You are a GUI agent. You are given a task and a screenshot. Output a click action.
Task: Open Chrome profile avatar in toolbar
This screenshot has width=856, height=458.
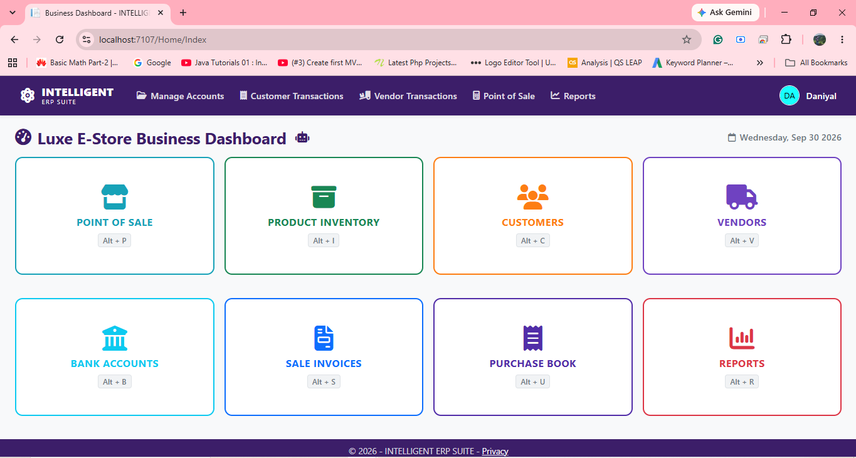point(820,40)
